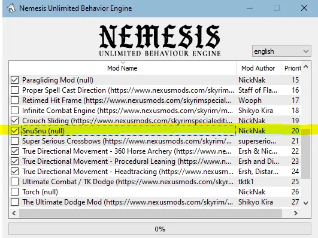Screen dimensions: 318x238
Task: Click author cell 'tktk1'
Action: [246, 182]
